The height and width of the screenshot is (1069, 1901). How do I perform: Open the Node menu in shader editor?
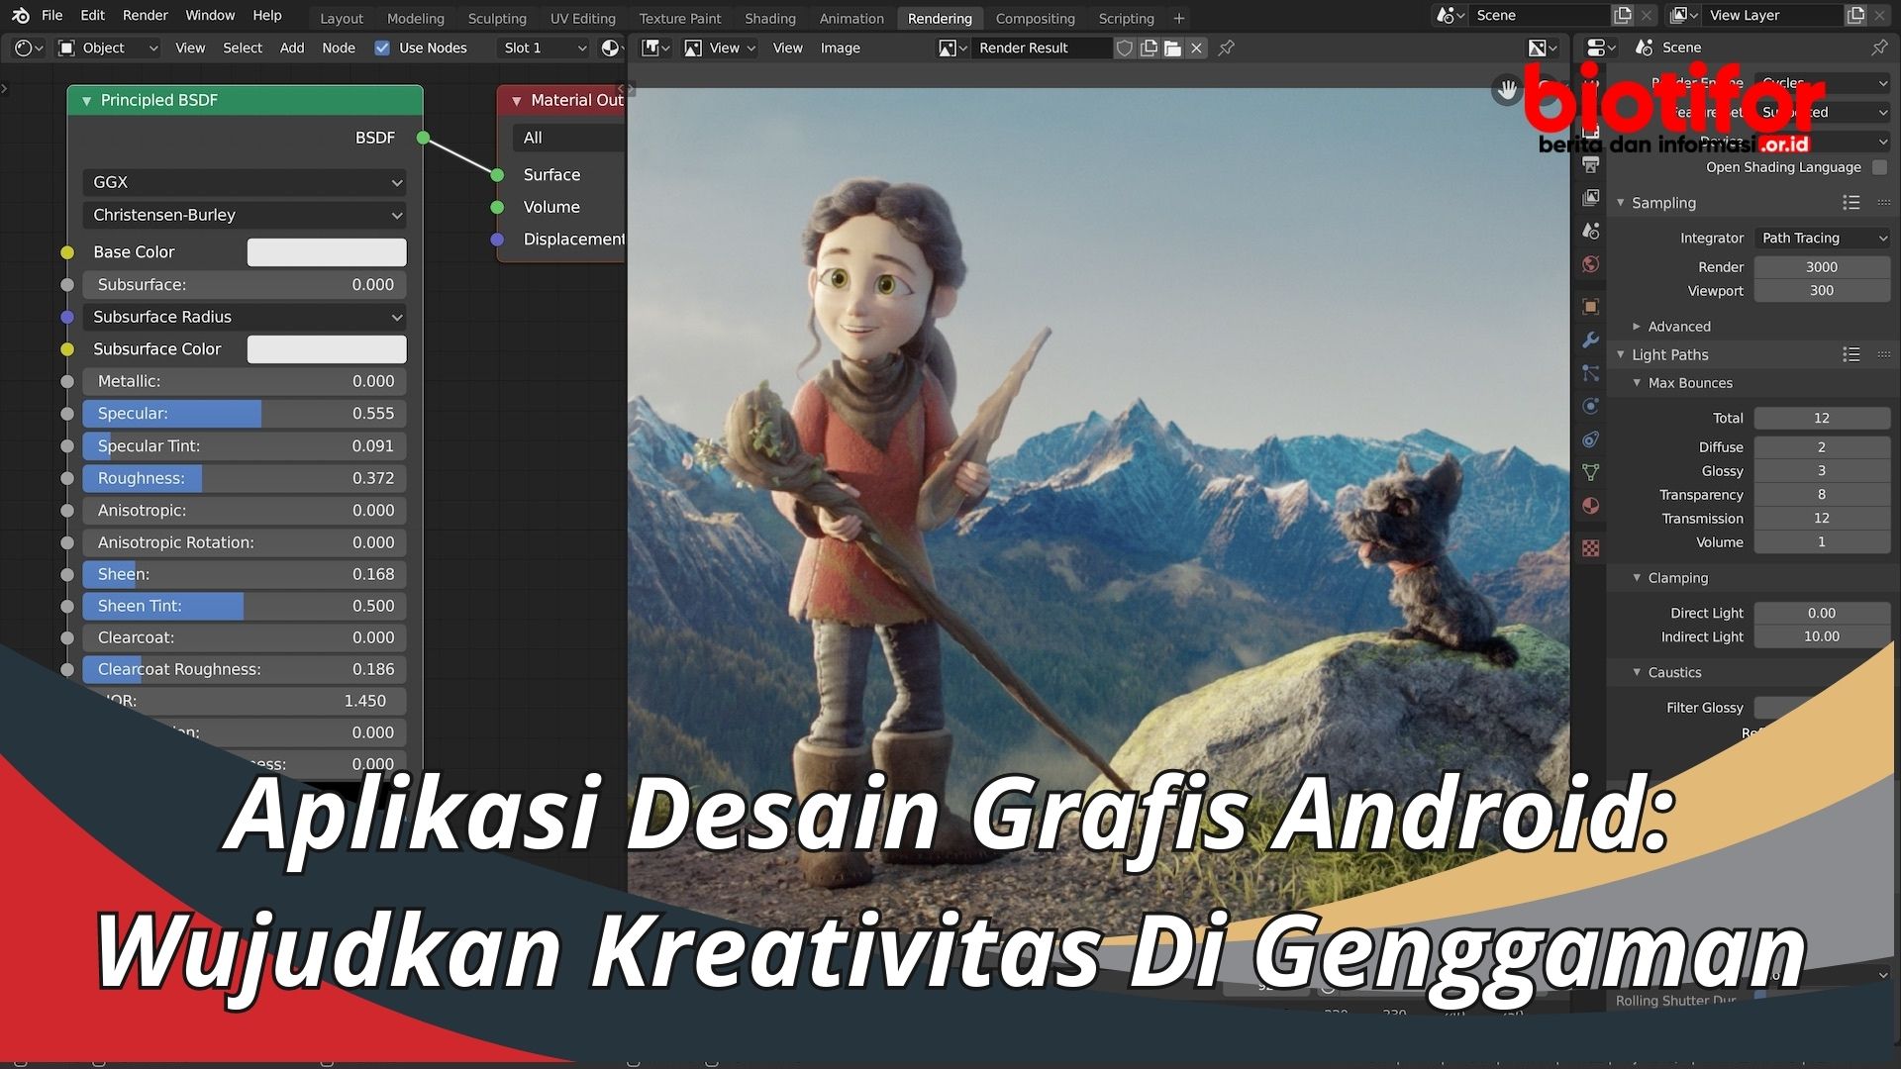pyautogui.click(x=339, y=48)
